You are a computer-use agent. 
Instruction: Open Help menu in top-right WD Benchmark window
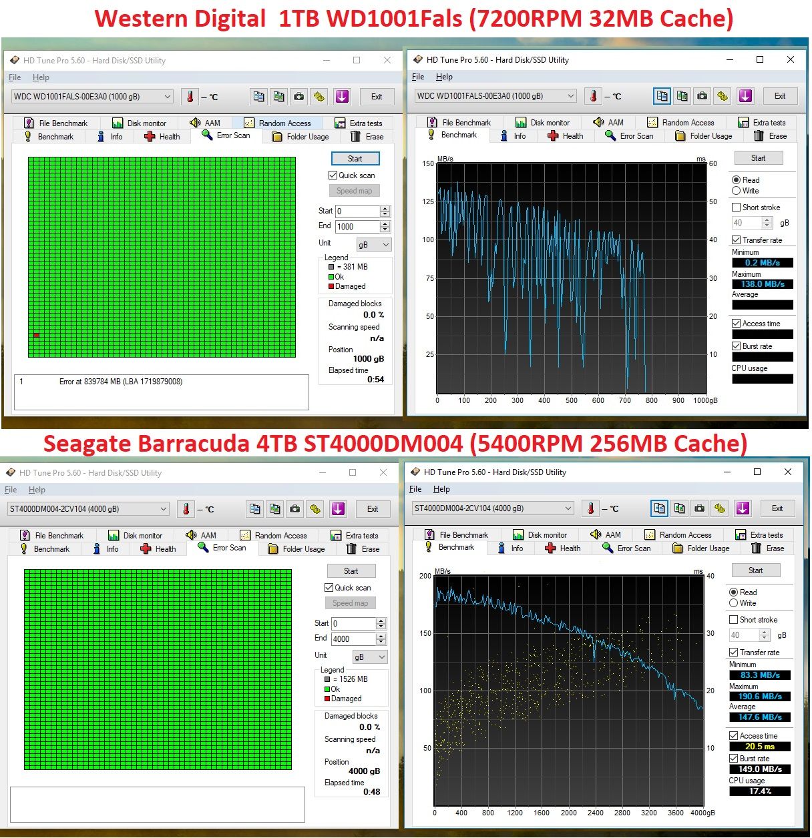pyautogui.click(x=444, y=77)
